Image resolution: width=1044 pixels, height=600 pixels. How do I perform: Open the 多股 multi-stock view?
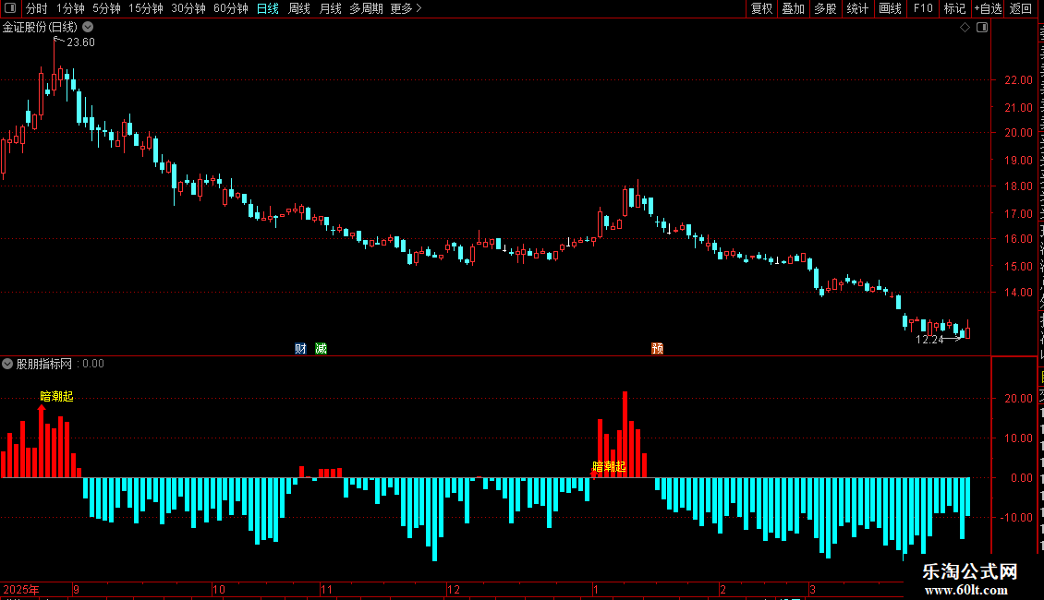pyautogui.click(x=825, y=8)
